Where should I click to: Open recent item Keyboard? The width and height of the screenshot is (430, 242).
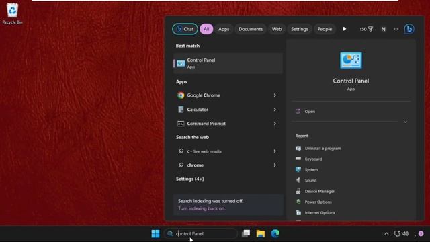tap(309, 159)
